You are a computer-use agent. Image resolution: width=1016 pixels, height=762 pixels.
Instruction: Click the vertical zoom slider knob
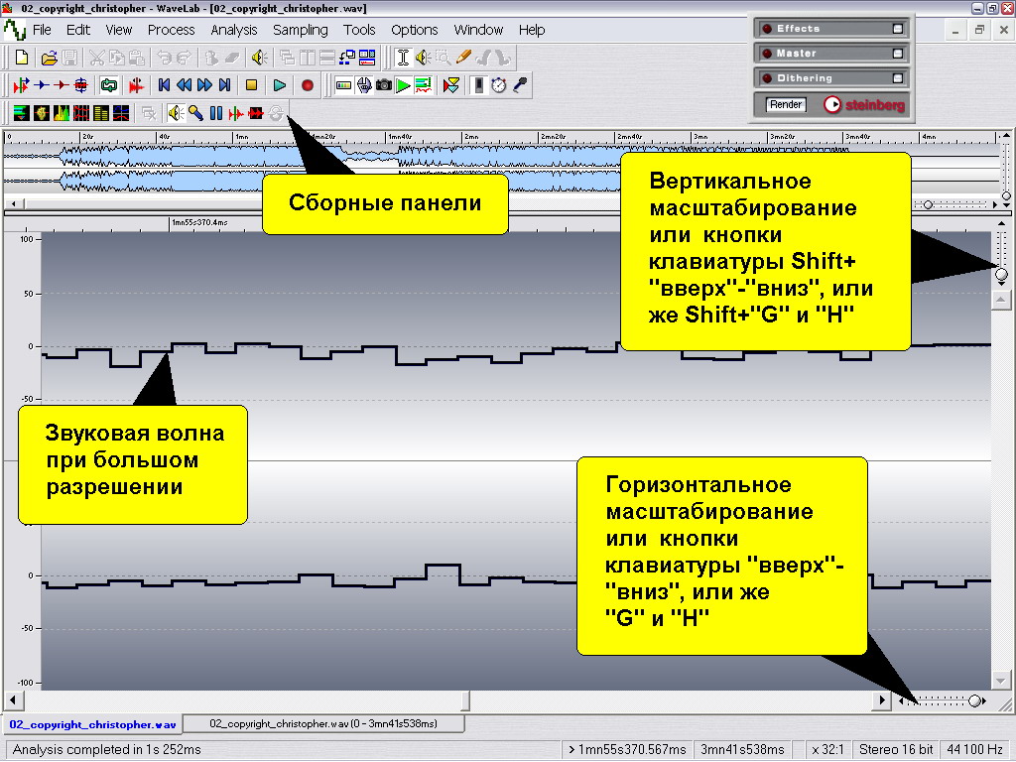click(x=1001, y=275)
